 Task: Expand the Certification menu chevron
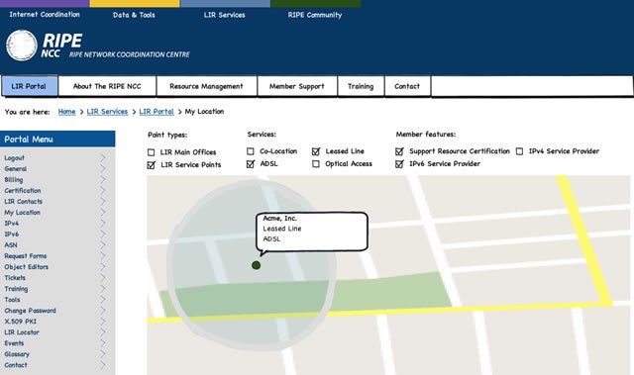click(103, 191)
